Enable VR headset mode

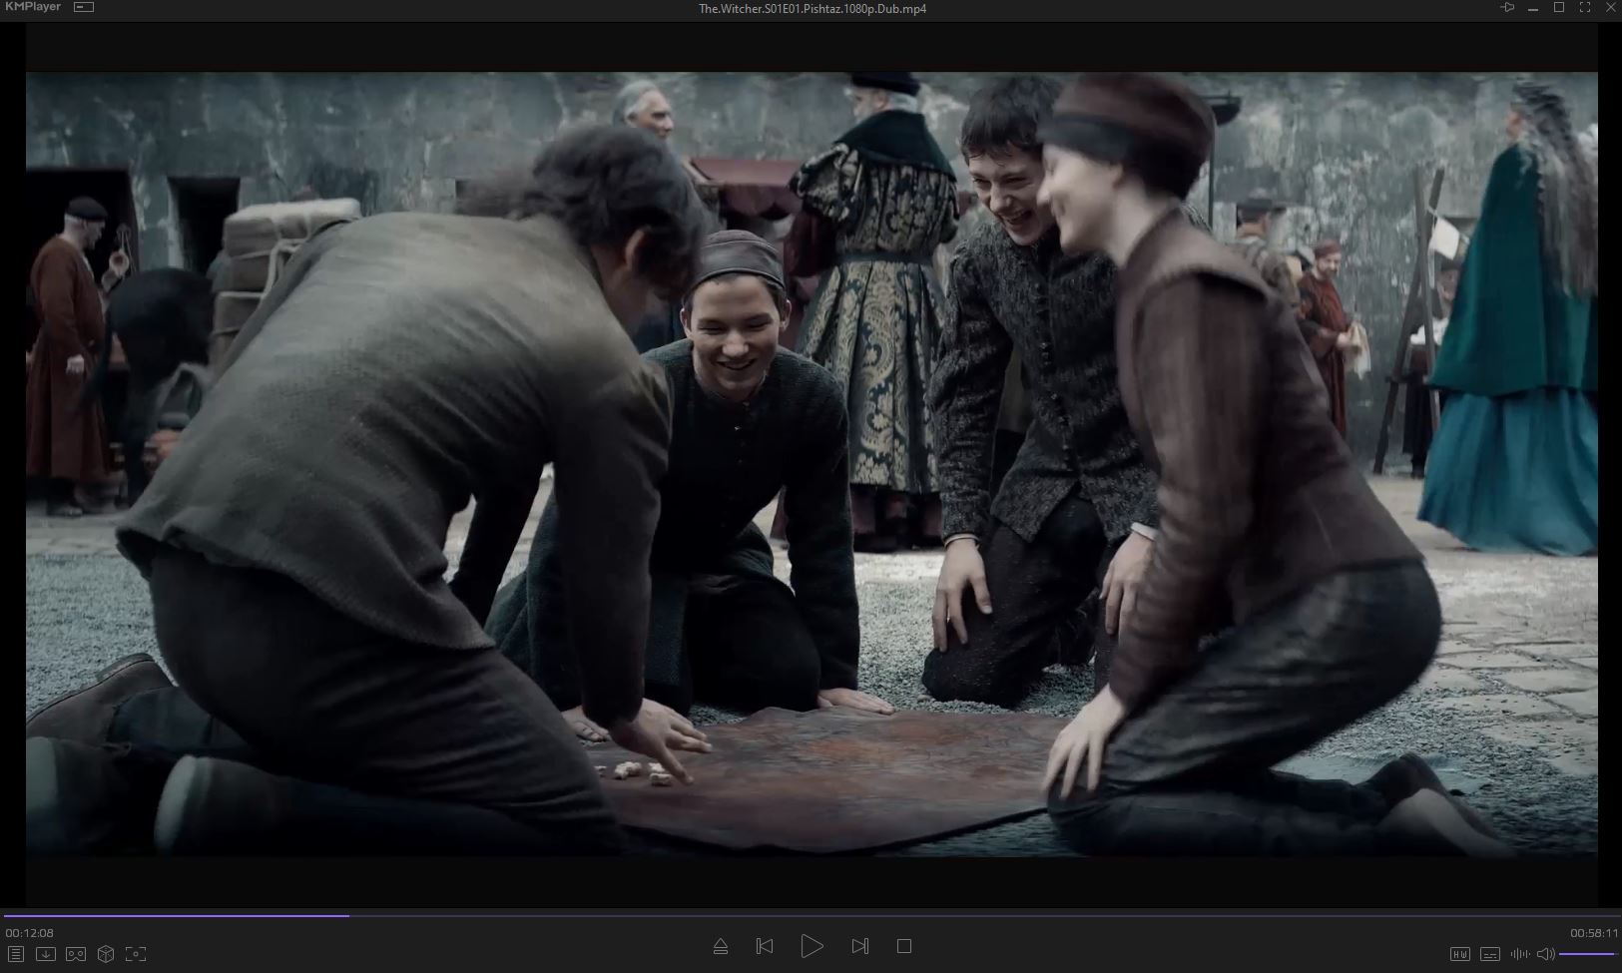pos(75,954)
